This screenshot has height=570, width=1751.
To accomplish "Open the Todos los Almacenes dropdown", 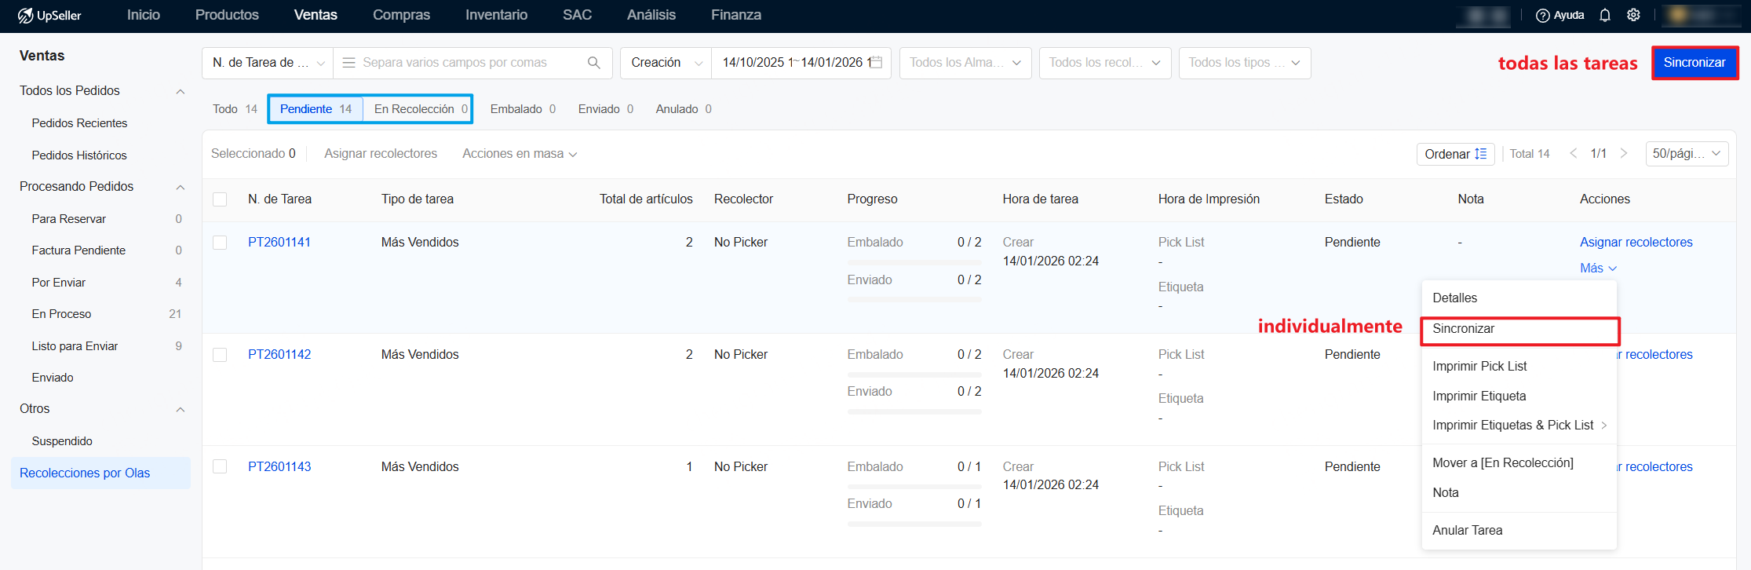I will click(965, 63).
